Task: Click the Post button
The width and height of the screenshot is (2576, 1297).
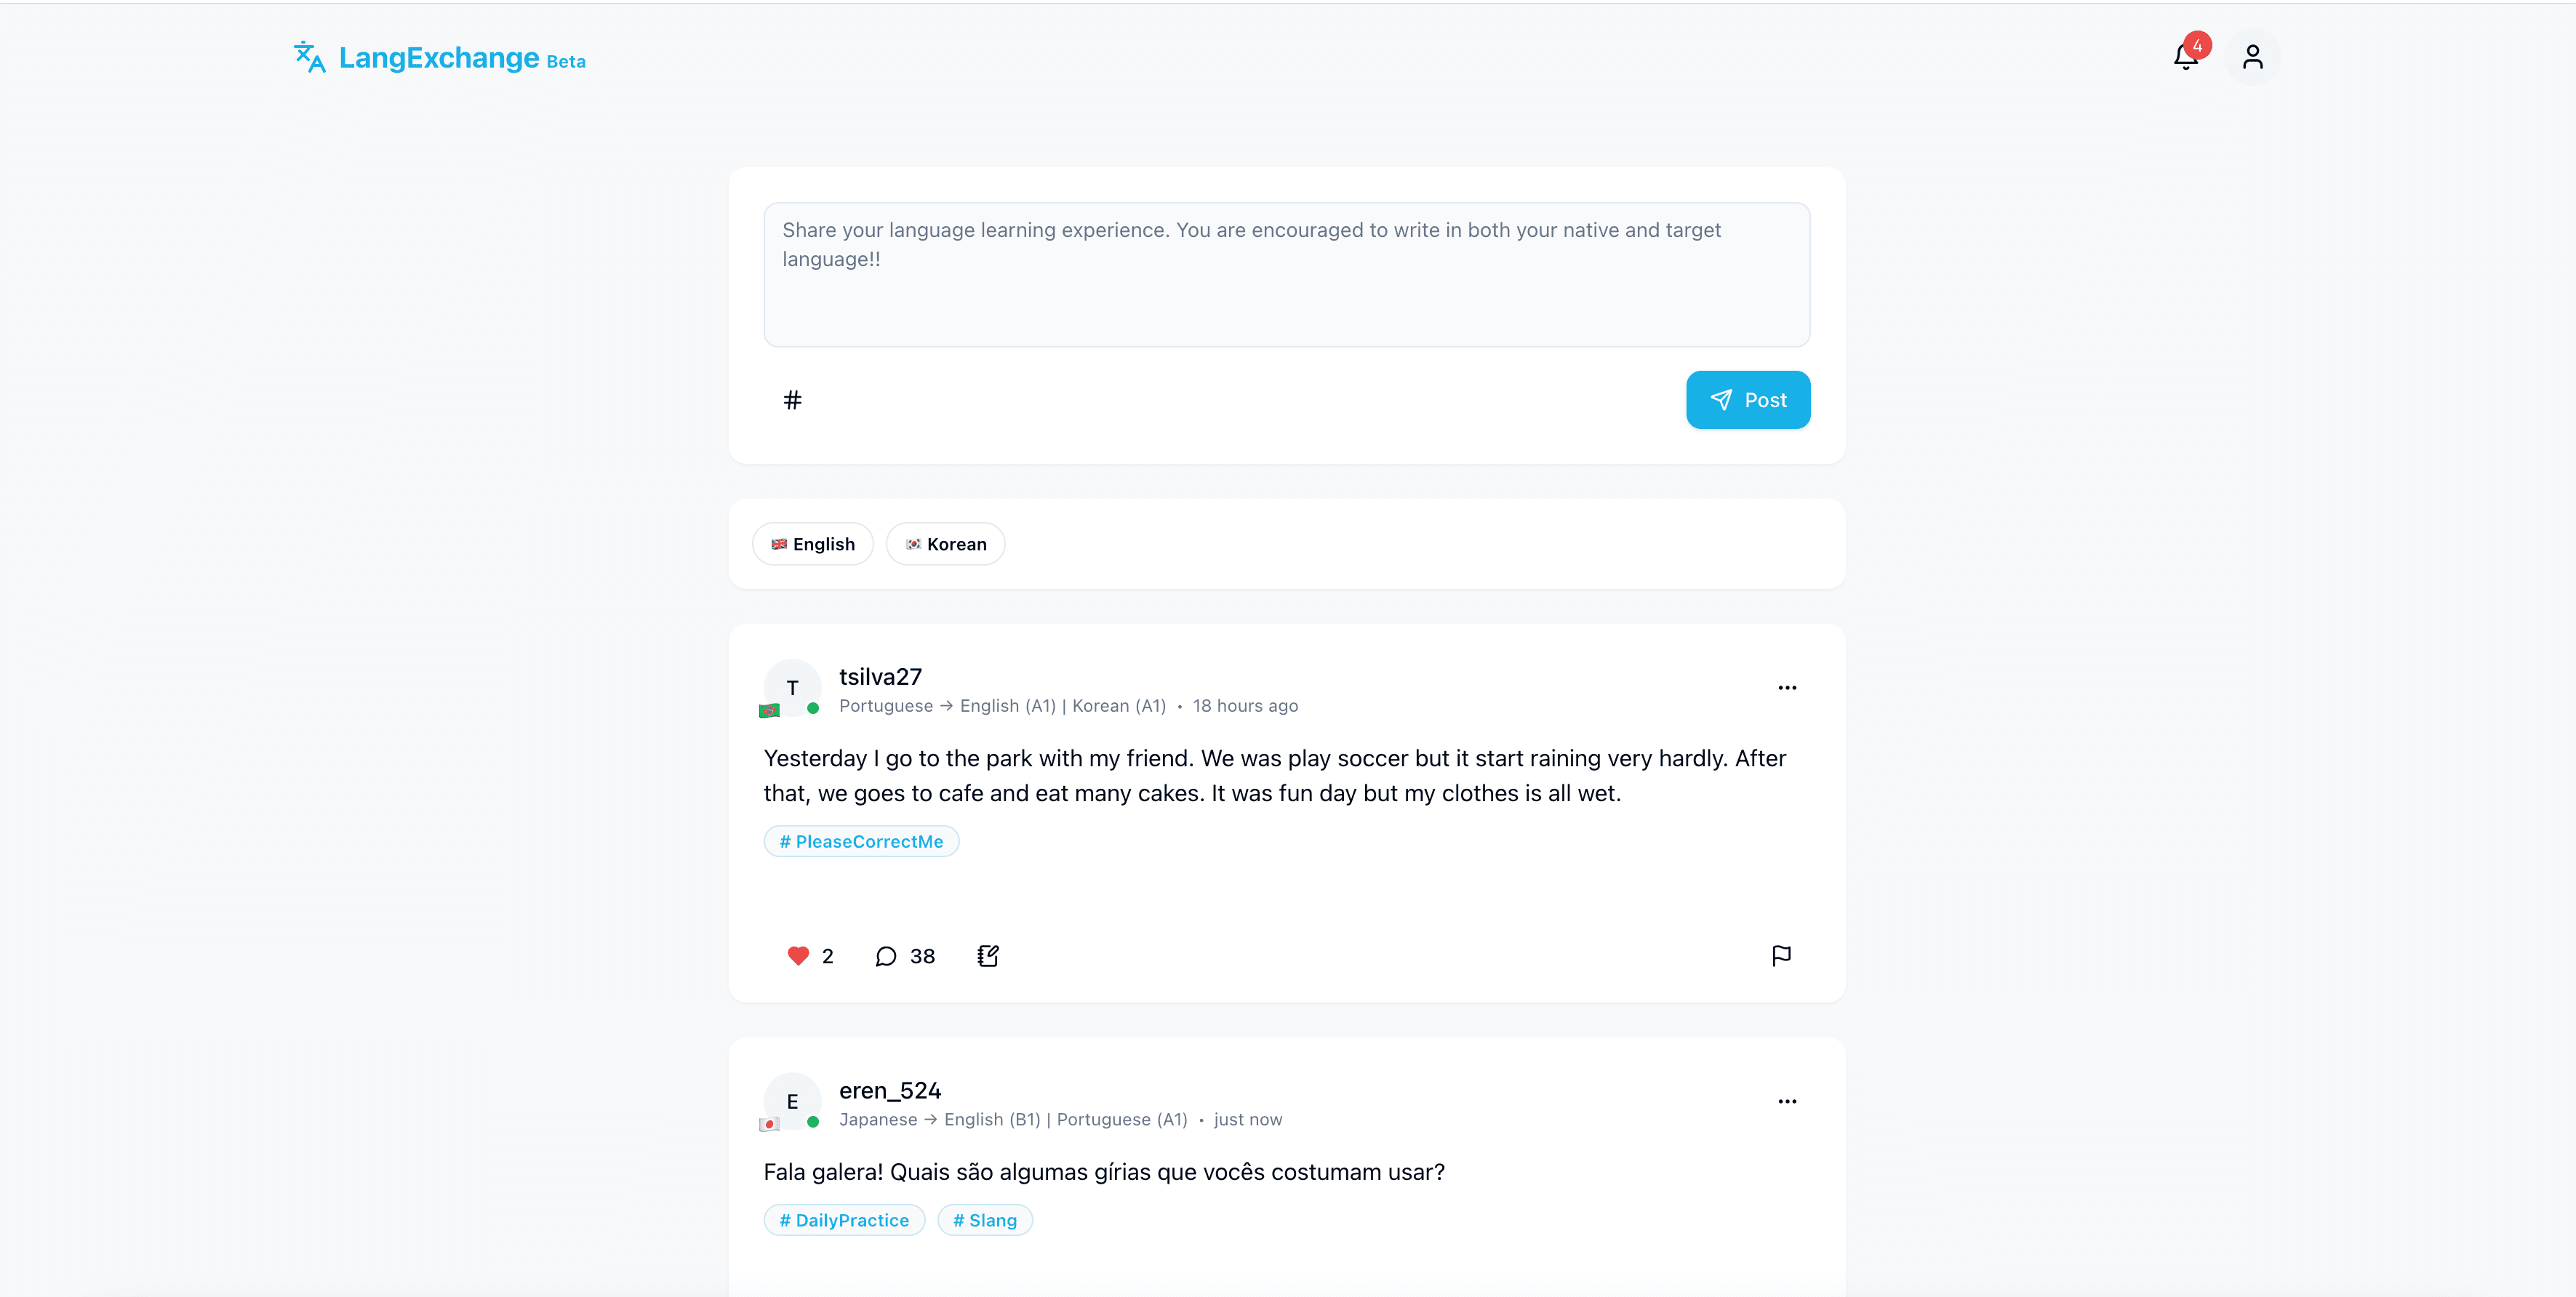Action: point(1747,400)
